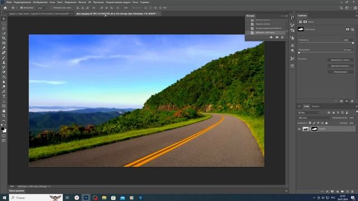Toggle lock all padlock in Layers panel
This screenshot has width=358, height=201.
(x=326, y=123)
